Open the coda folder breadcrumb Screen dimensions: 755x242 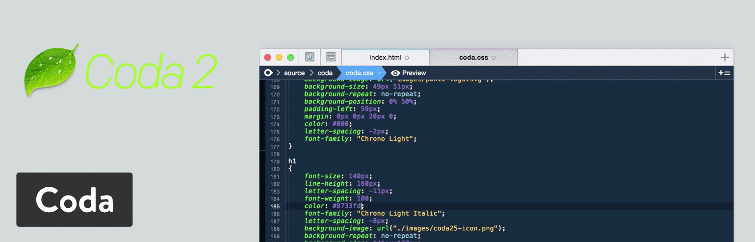(x=325, y=73)
